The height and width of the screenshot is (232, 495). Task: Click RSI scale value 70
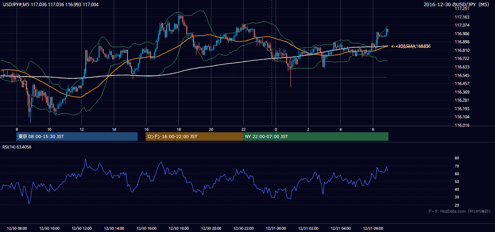click(x=457, y=166)
